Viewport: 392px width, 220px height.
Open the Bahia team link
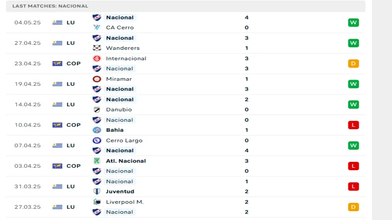pyautogui.click(x=115, y=130)
